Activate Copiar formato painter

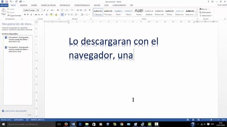coord(14,16)
